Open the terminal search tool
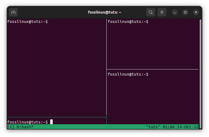Viewport: 209px width, 137px height. click(x=151, y=12)
